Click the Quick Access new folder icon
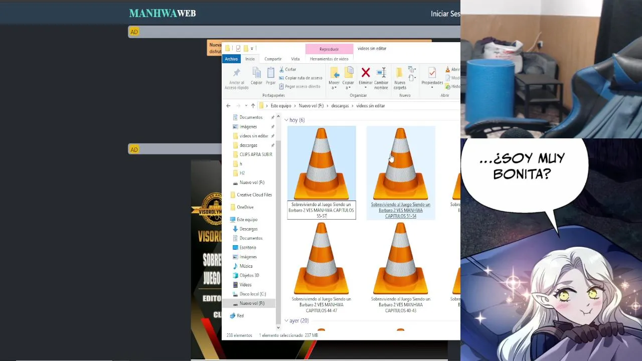This screenshot has width=642, height=361. coord(246,49)
